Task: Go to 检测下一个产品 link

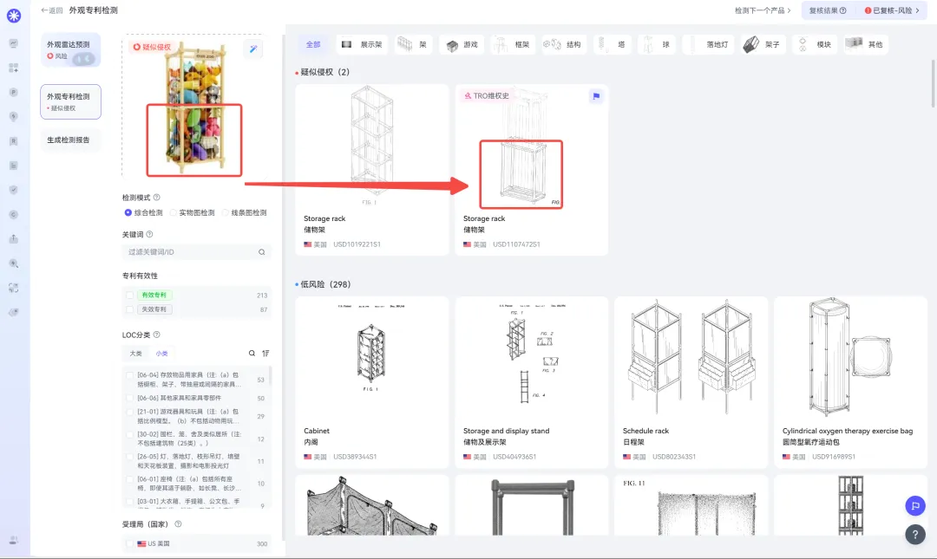Action: click(763, 10)
